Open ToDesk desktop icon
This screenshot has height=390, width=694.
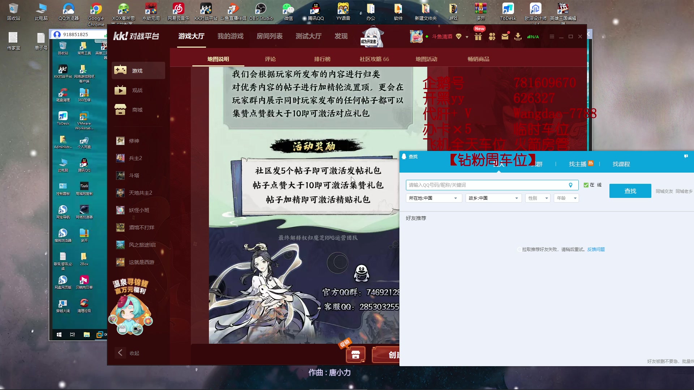(508, 12)
